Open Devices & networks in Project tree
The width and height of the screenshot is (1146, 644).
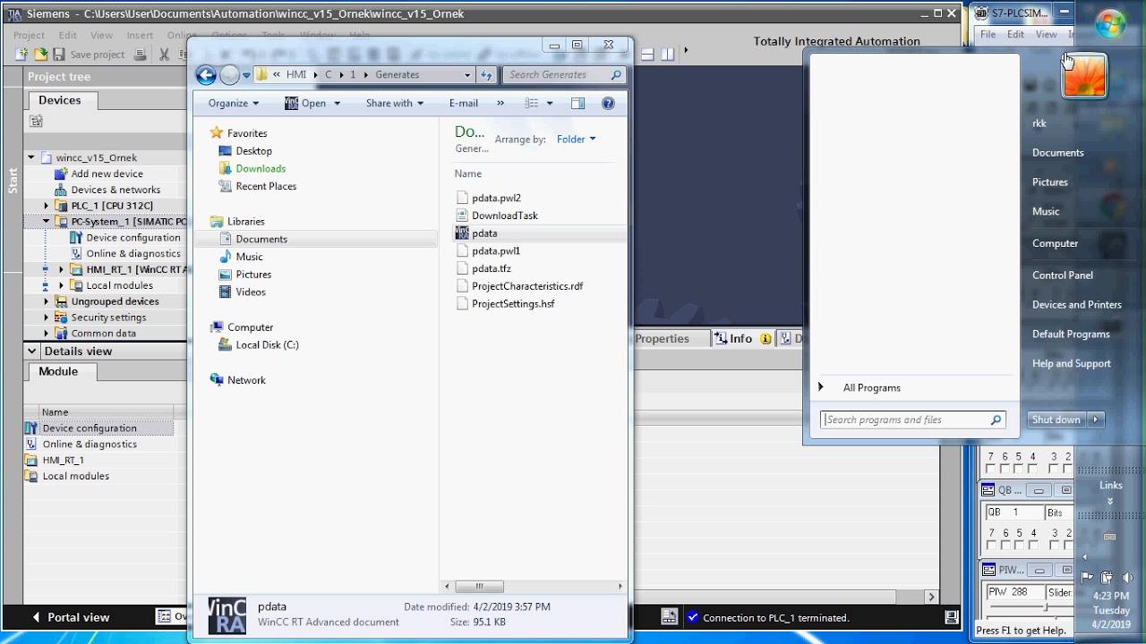pyautogui.click(x=115, y=190)
